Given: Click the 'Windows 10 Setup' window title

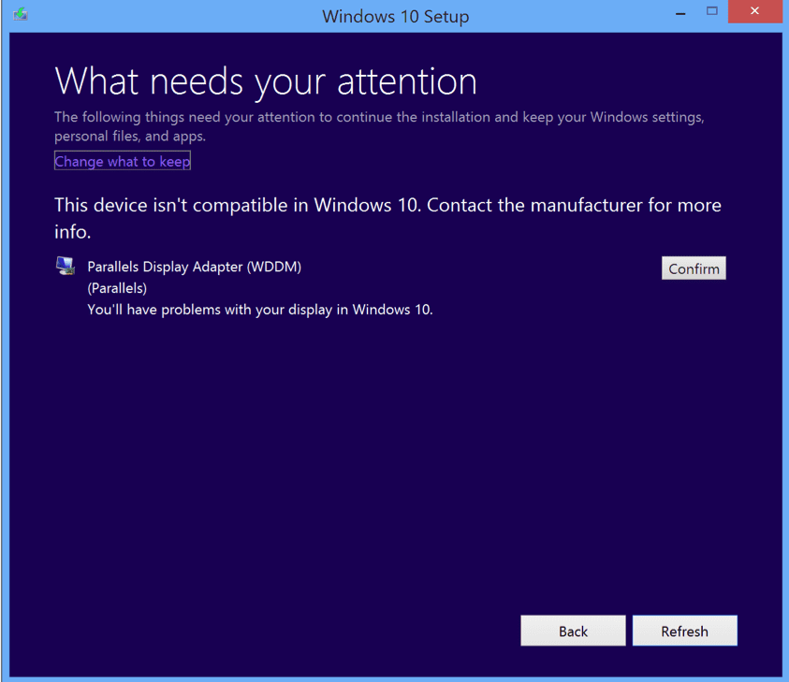Looking at the screenshot, I should (396, 16).
